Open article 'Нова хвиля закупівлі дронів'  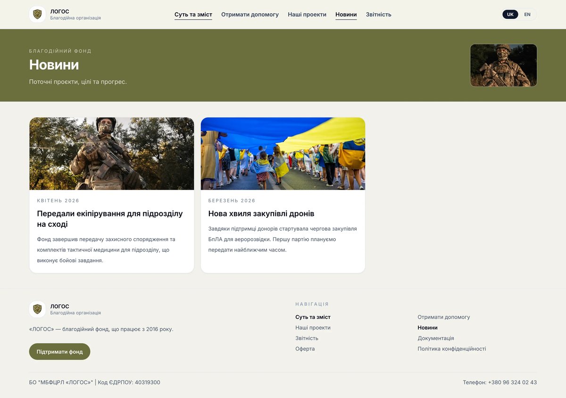click(x=261, y=214)
